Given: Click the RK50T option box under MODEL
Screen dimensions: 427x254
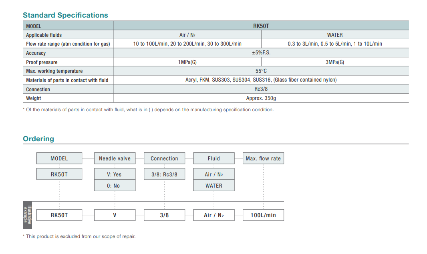Looking at the screenshot, I should tap(59, 174).
